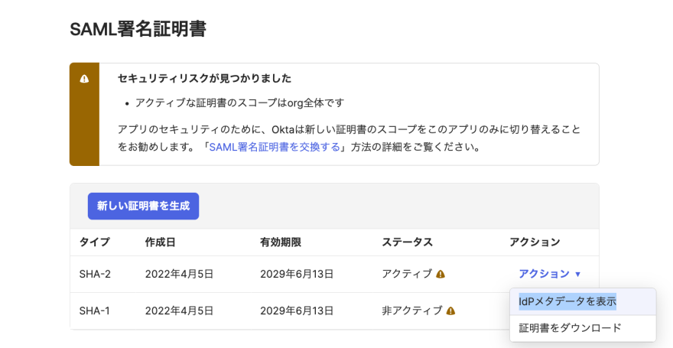Click the SAML署名証明書 page heading

coord(138,29)
